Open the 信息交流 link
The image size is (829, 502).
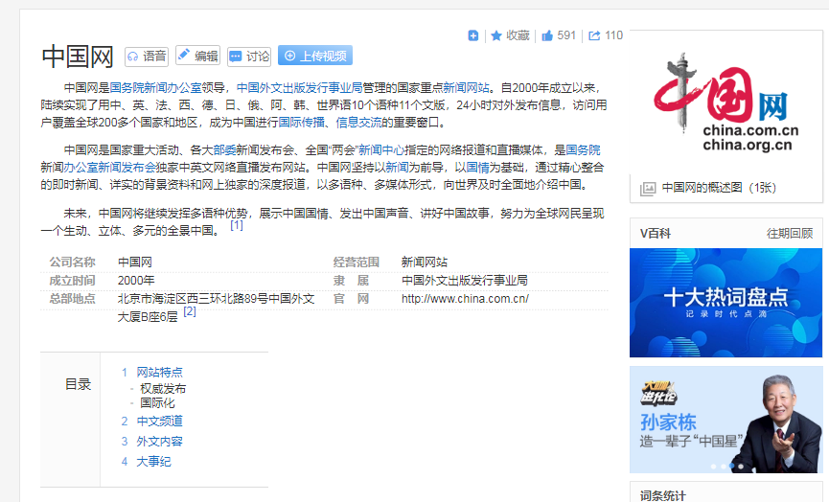pyautogui.click(x=359, y=123)
